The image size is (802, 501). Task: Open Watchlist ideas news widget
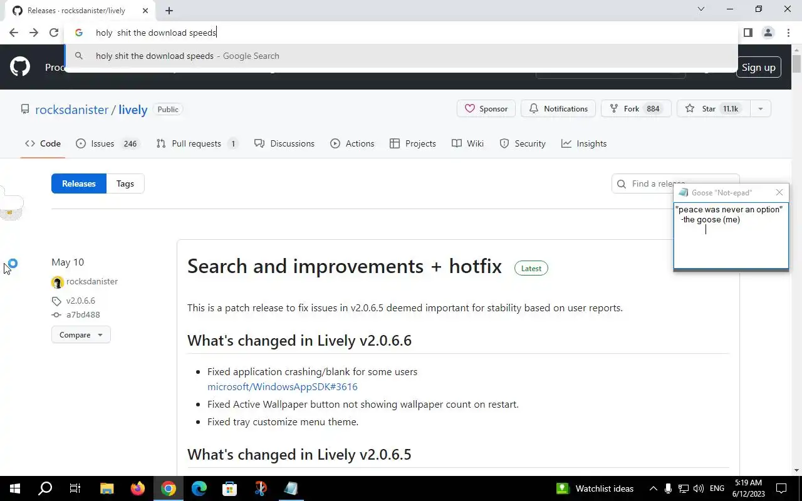click(x=595, y=488)
